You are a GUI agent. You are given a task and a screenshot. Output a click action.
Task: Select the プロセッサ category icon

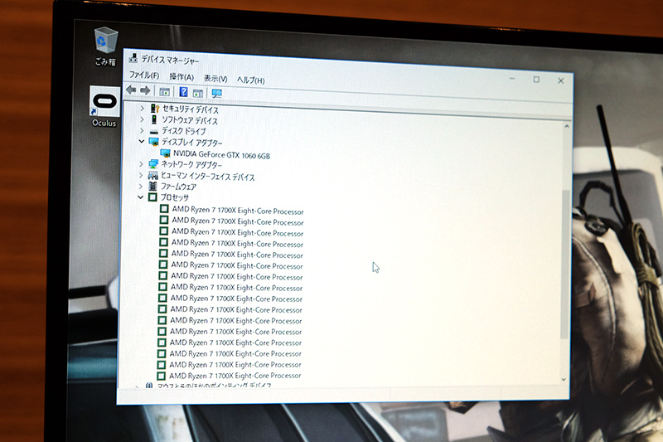pos(152,197)
